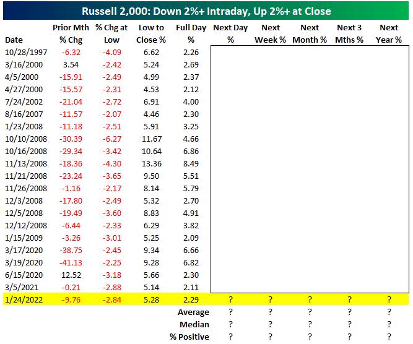The image size is (413, 344).
Task: Click the '% Positive' row label
Action: pyautogui.click(x=189, y=337)
